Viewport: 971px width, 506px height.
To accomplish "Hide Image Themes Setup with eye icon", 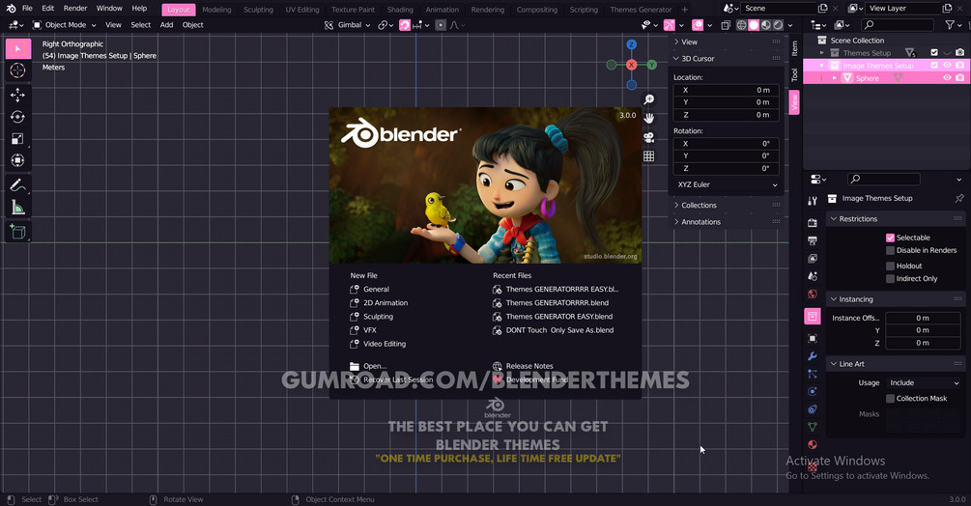I will 947,65.
